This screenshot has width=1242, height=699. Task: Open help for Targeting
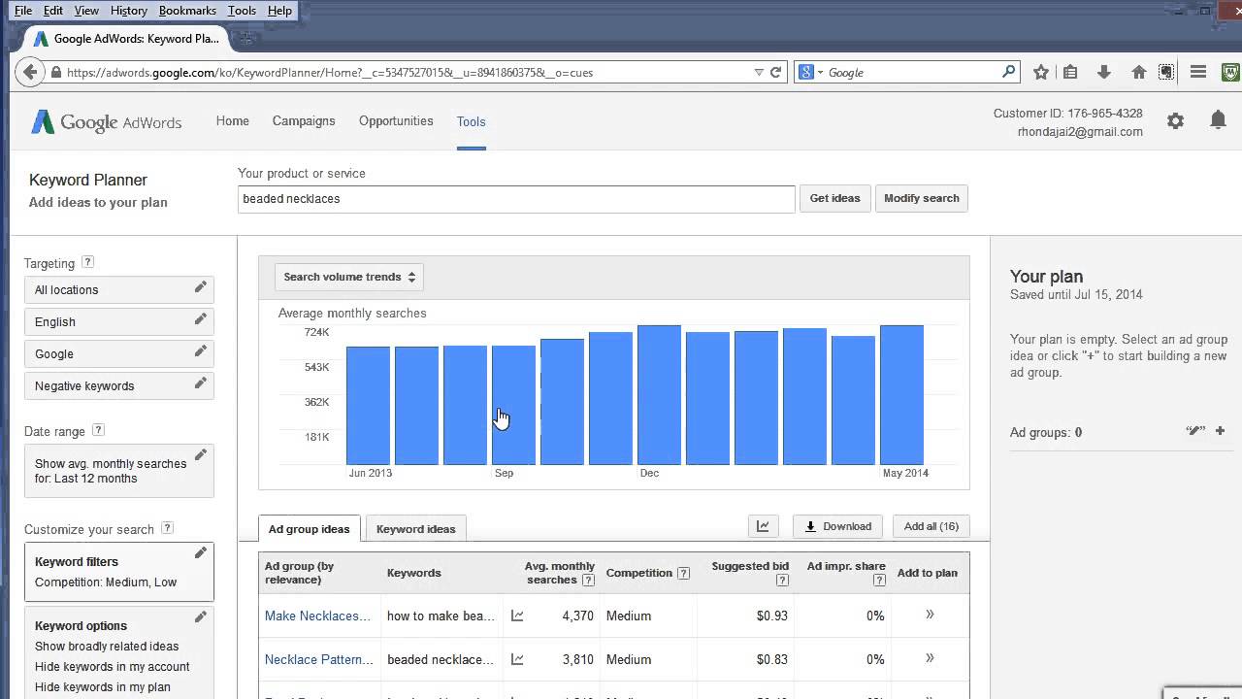click(x=88, y=262)
